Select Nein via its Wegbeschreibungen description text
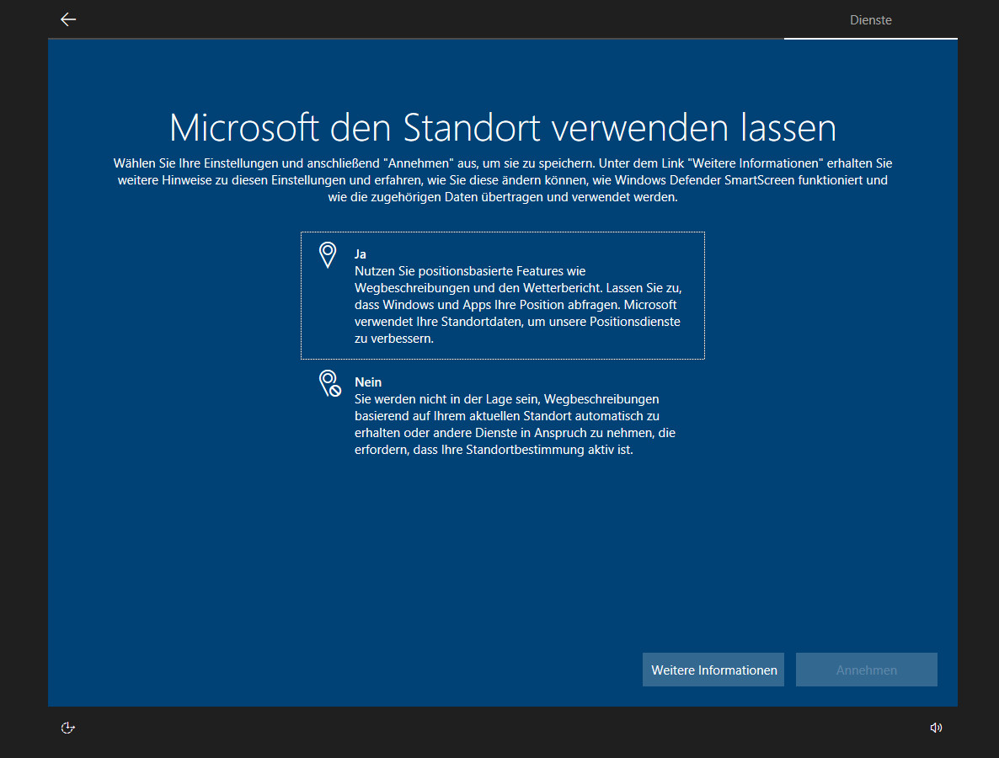 click(515, 424)
